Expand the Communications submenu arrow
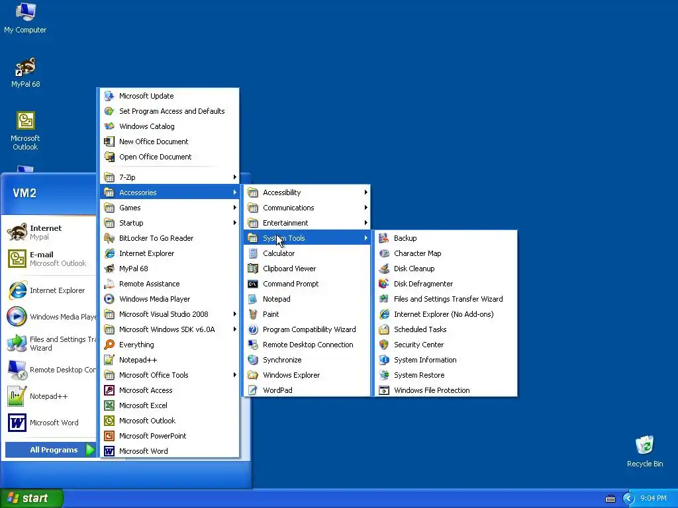The height and width of the screenshot is (508, 678). click(365, 208)
